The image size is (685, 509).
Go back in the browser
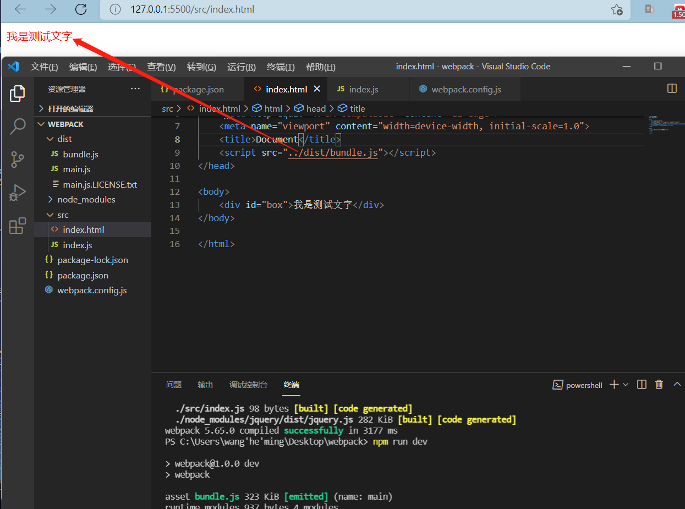[x=20, y=9]
